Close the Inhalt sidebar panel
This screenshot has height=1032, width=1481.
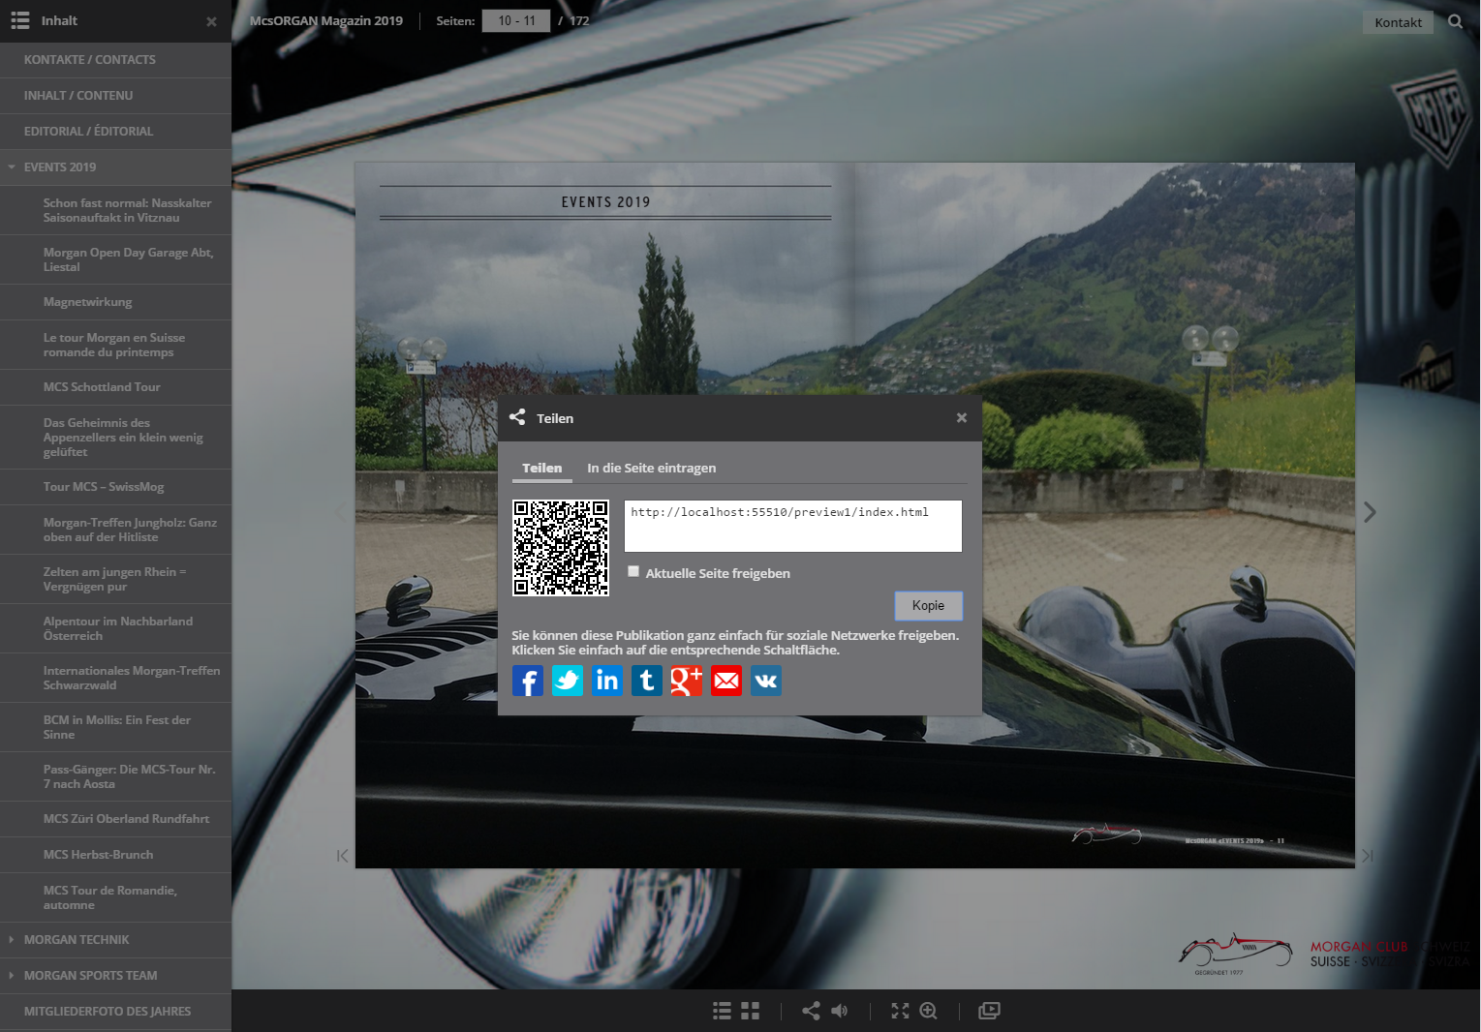211,21
